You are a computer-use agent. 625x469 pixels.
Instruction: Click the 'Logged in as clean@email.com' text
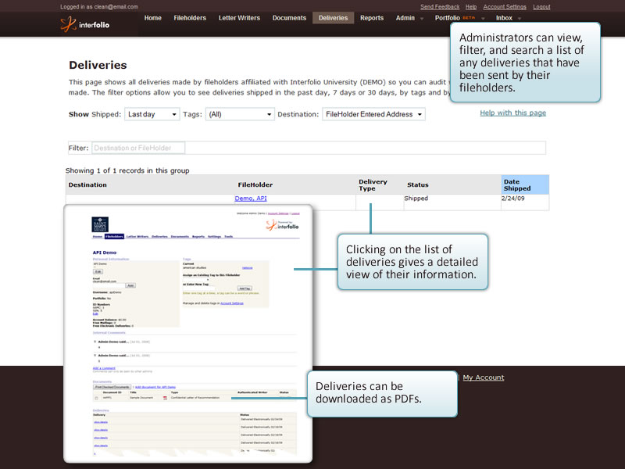99,7
